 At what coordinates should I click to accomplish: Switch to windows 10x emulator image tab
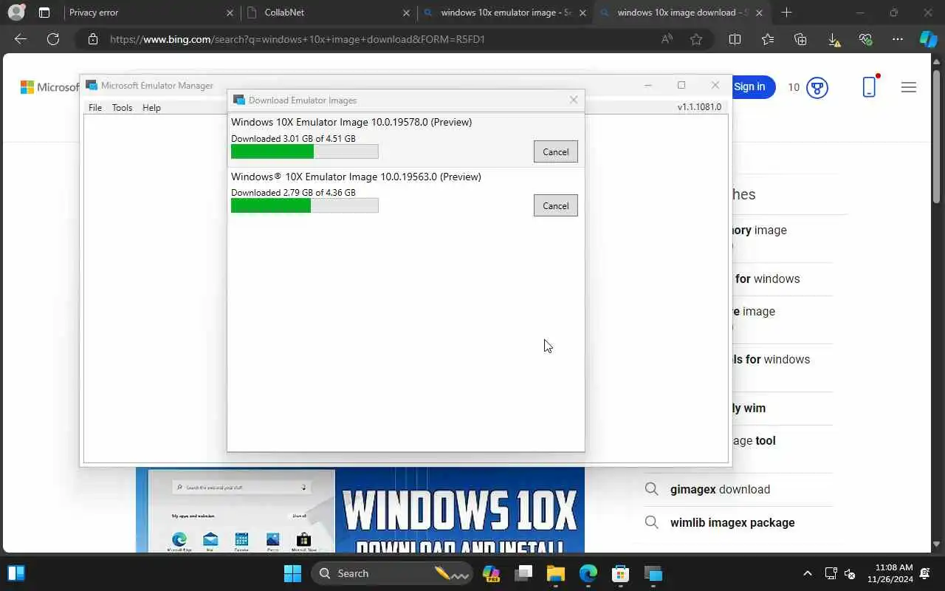pos(506,13)
